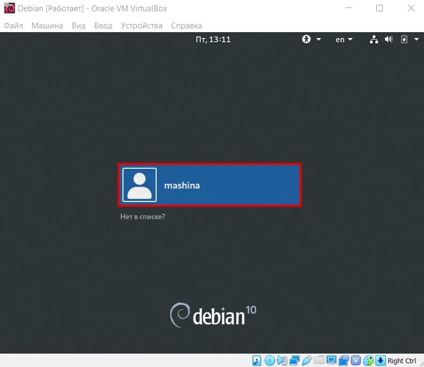
Task: Click the VirtualBox Debian icon in the title bar
Action: coord(10,8)
